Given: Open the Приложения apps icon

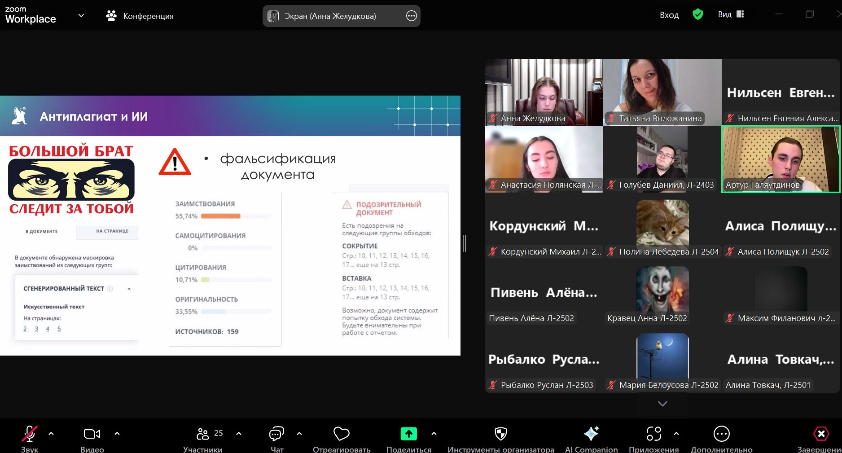Looking at the screenshot, I should (653, 434).
